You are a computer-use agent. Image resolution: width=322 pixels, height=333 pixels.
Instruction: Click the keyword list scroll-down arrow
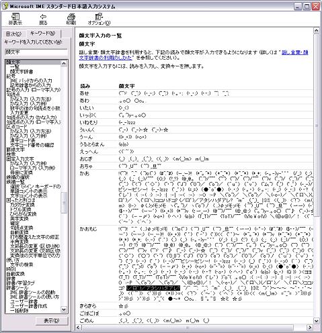click(64, 310)
